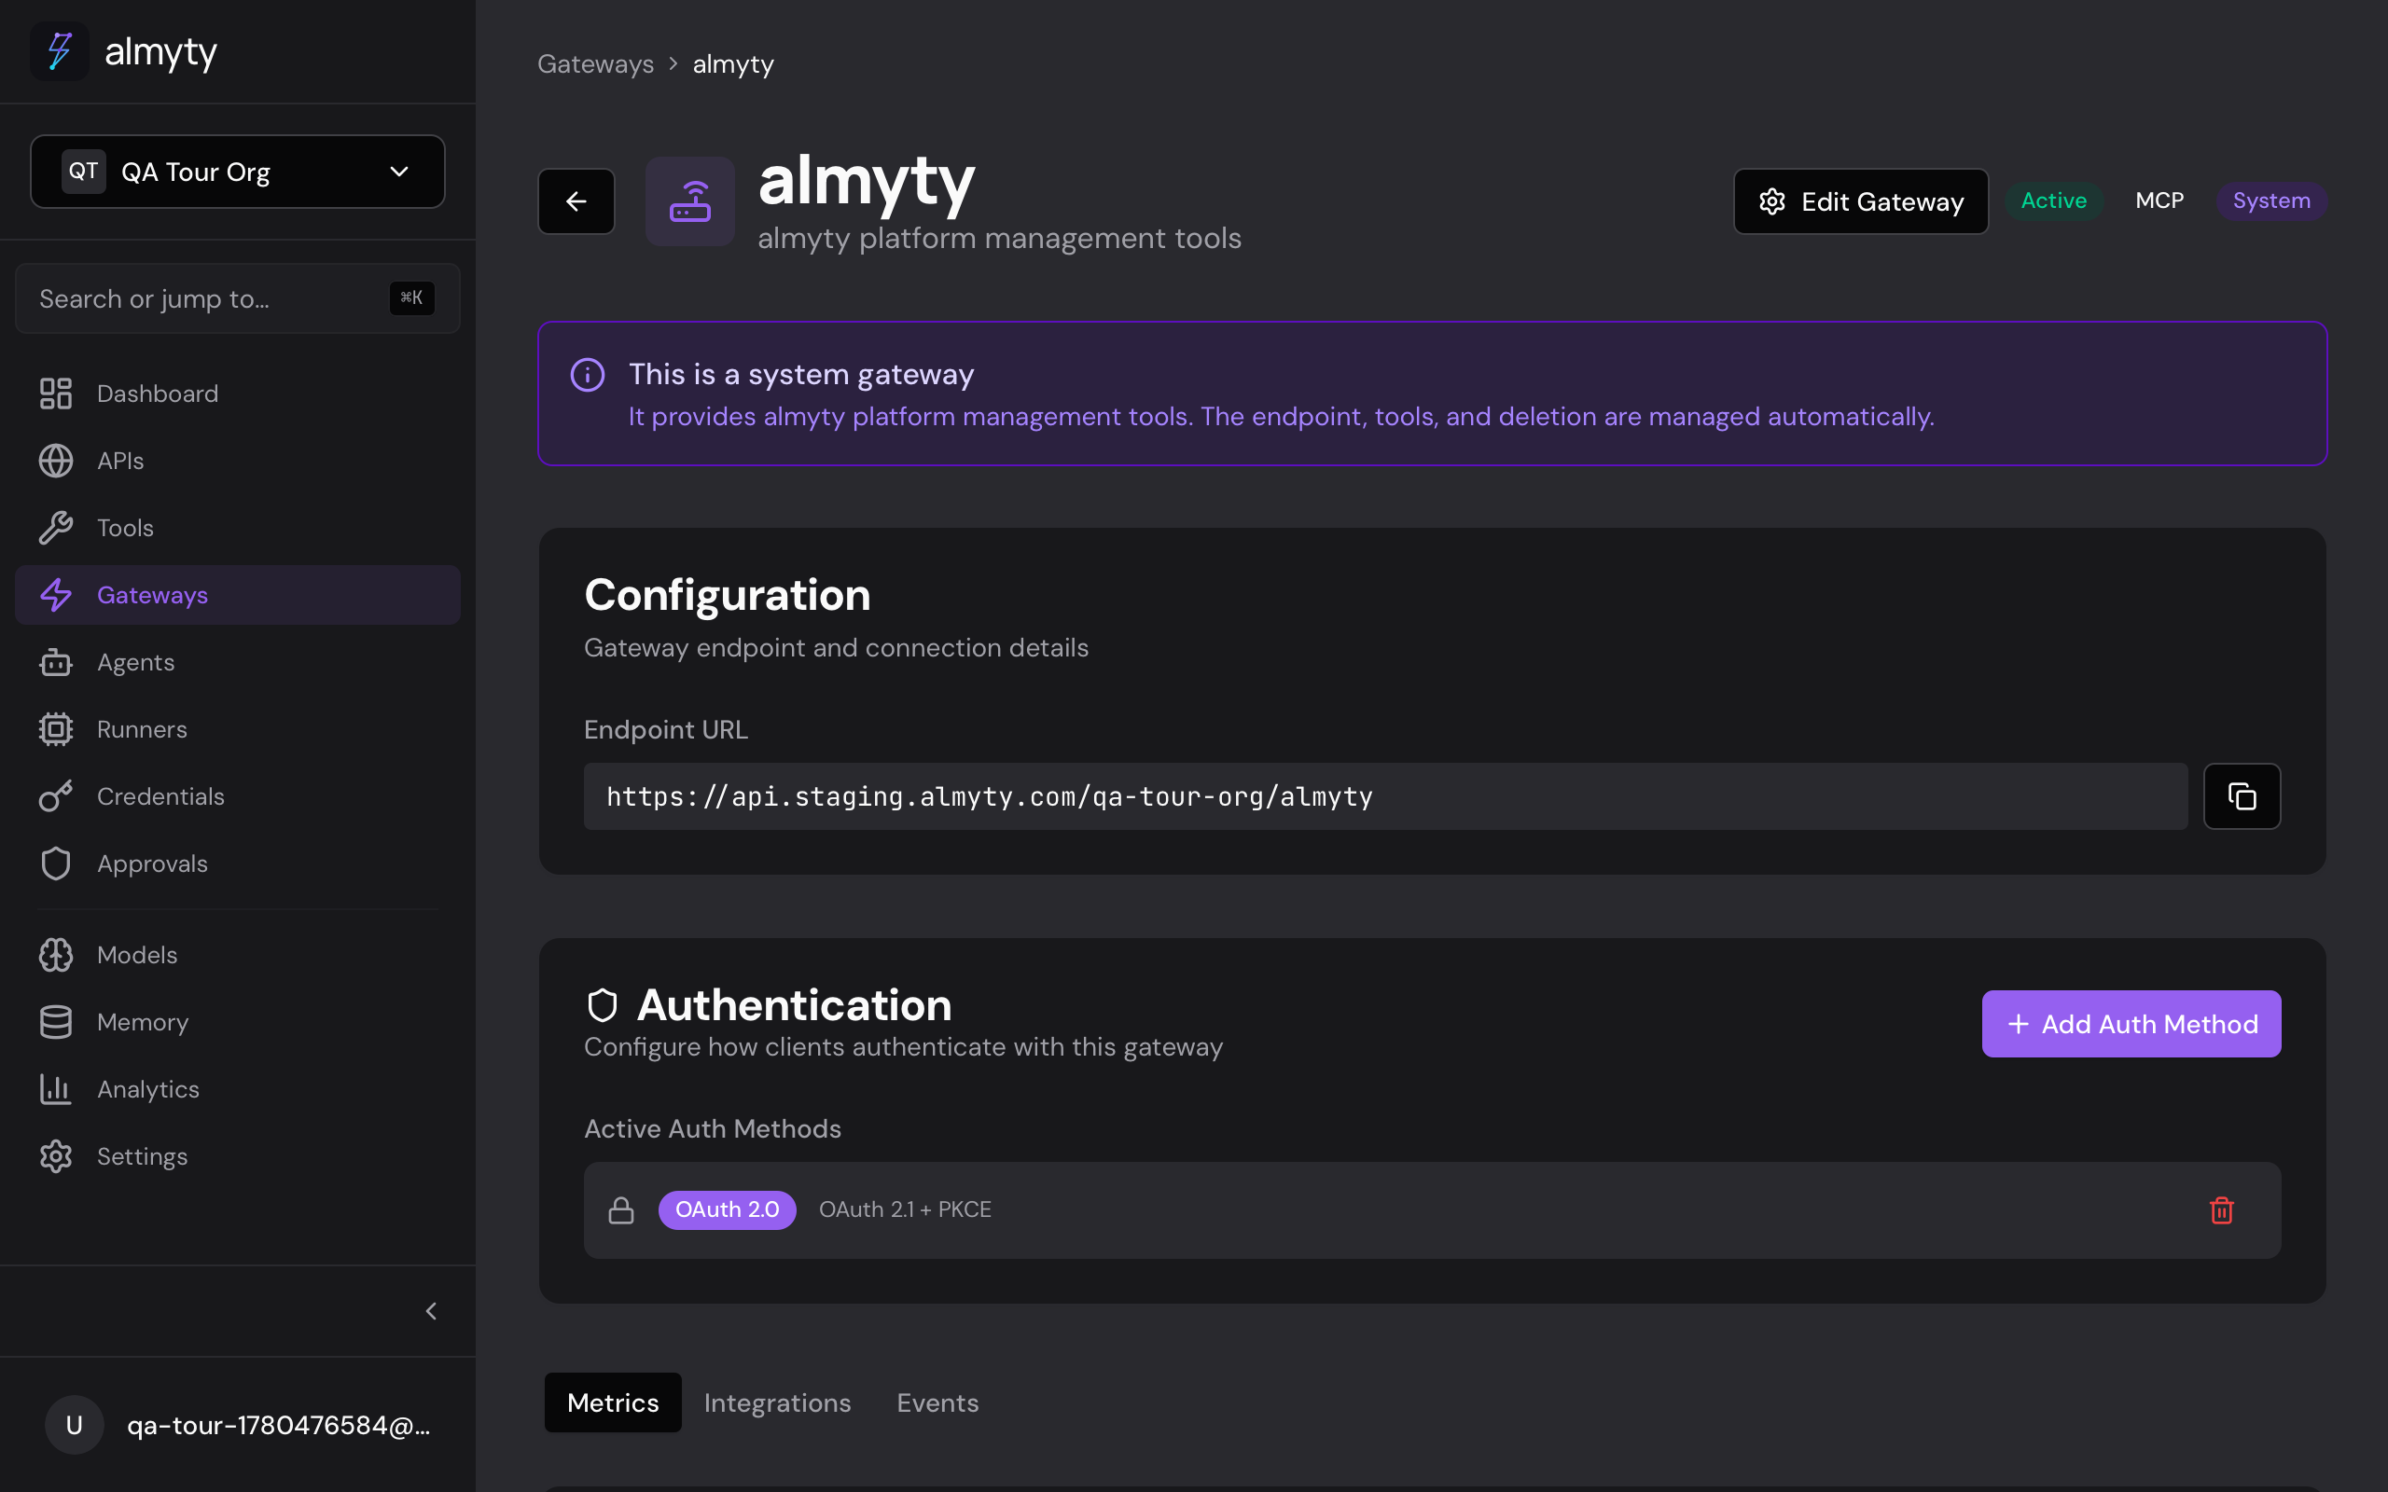
Task: Switch to the Events tab
Action: [x=937, y=1402]
